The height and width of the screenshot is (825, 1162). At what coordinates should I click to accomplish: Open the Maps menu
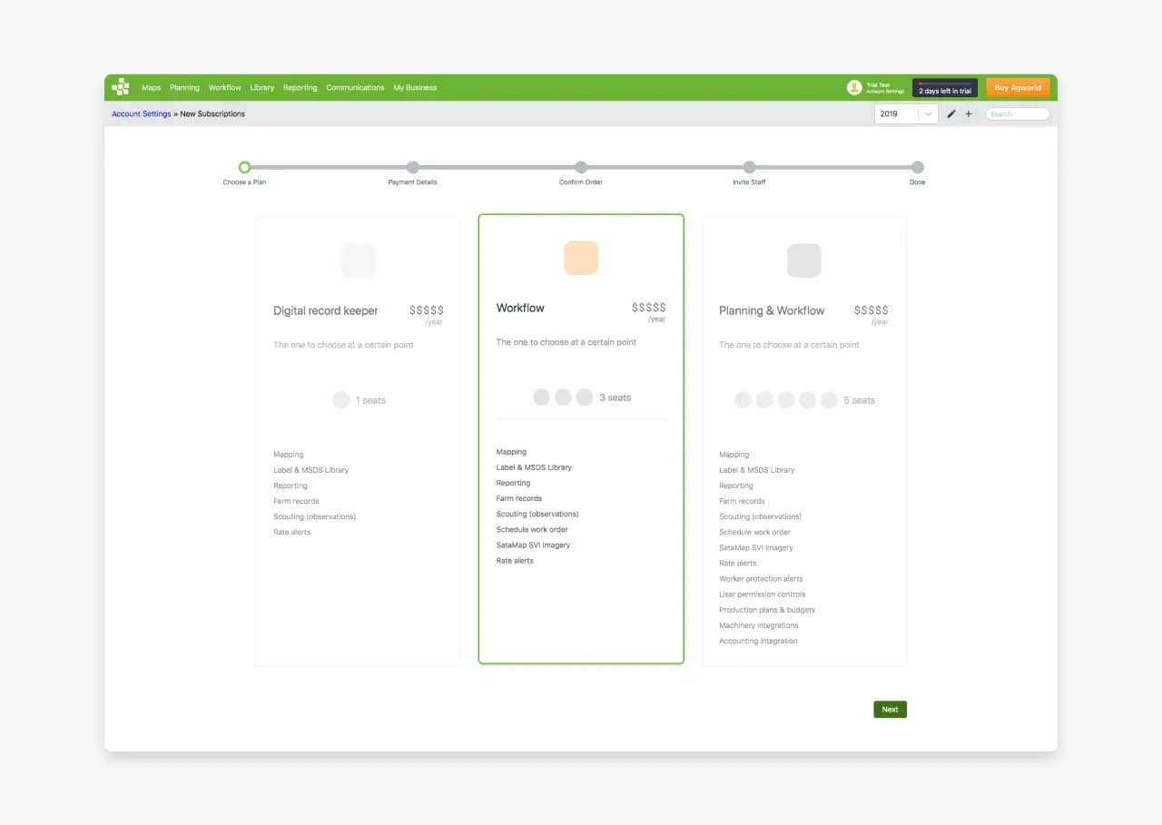pyautogui.click(x=151, y=88)
